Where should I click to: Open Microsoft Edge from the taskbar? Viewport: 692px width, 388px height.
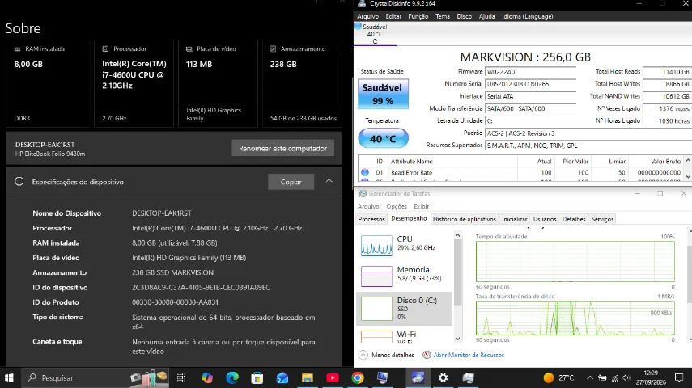pos(232,377)
